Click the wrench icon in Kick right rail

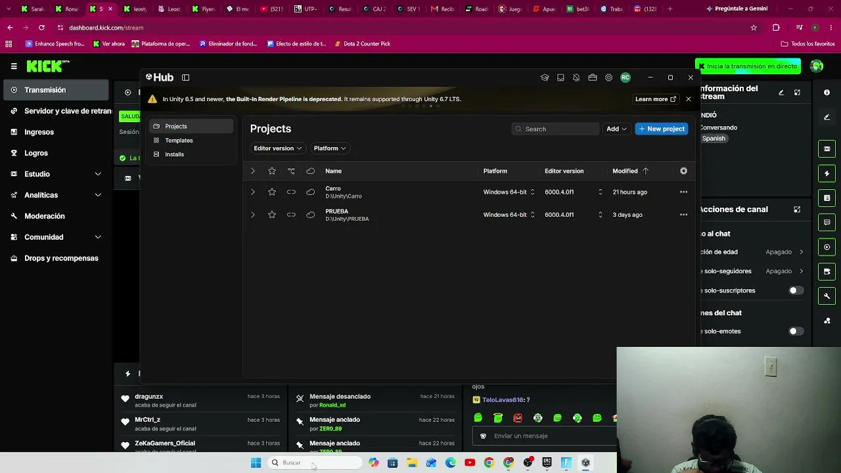(x=827, y=296)
